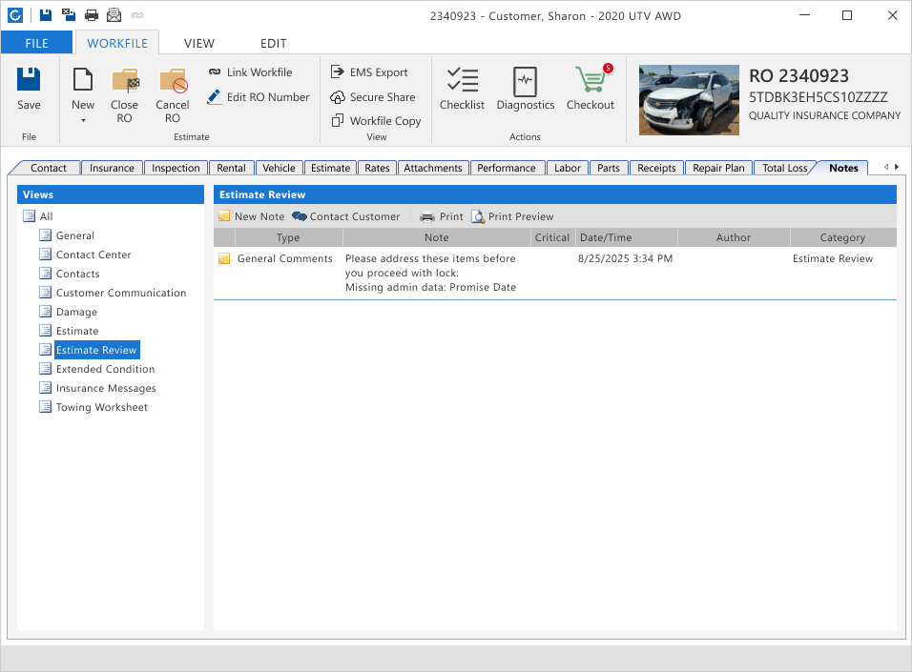The height and width of the screenshot is (672, 912).
Task: Sort by the Date/Time column header
Action: [x=627, y=237]
